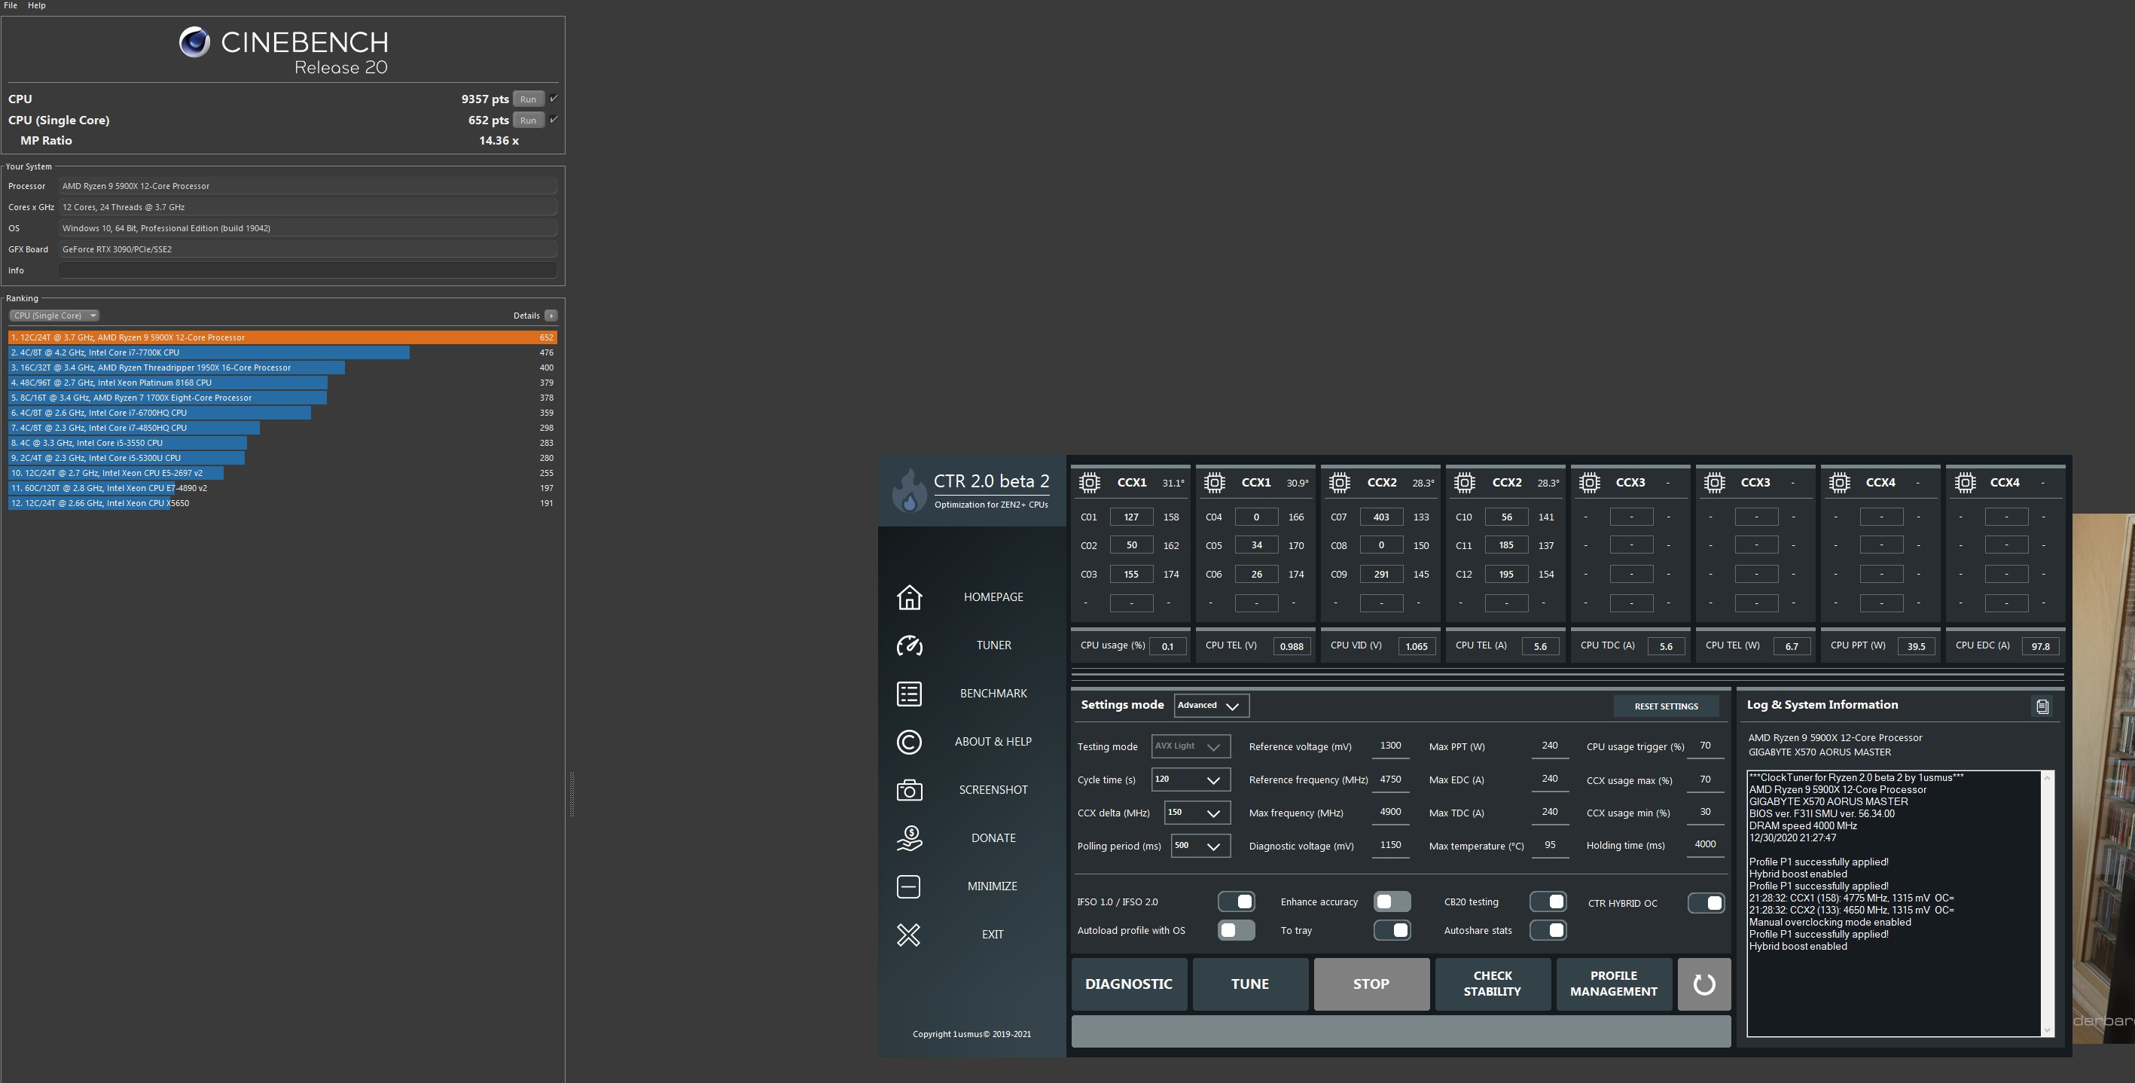Image resolution: width=2135 pixels, height=1083 pixels.
Task: Open TUNER section label
Action: 993,645
